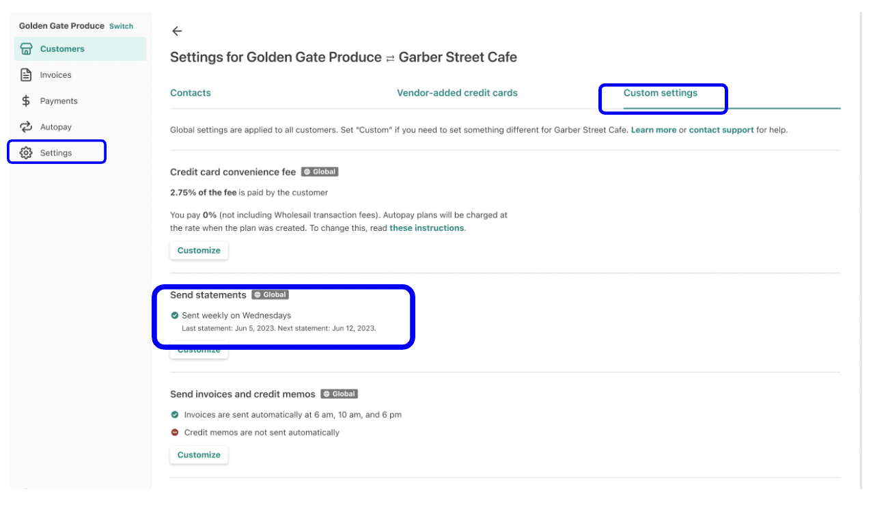Click the Send invoices and credit memos heading
Image resolution: width=873 pixels, height=507 pixels.
tap(242, 394)
